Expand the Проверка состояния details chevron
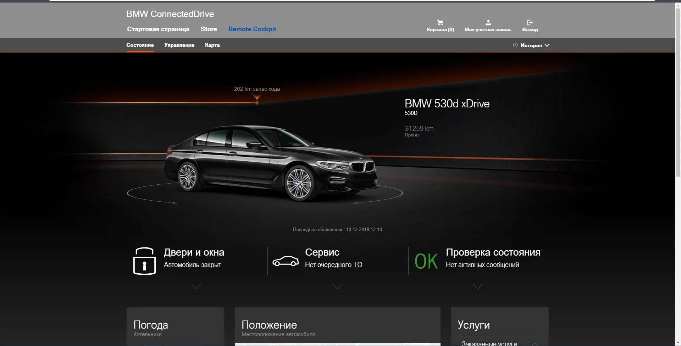This screenshot has height=346, width=681. (478, 286)
